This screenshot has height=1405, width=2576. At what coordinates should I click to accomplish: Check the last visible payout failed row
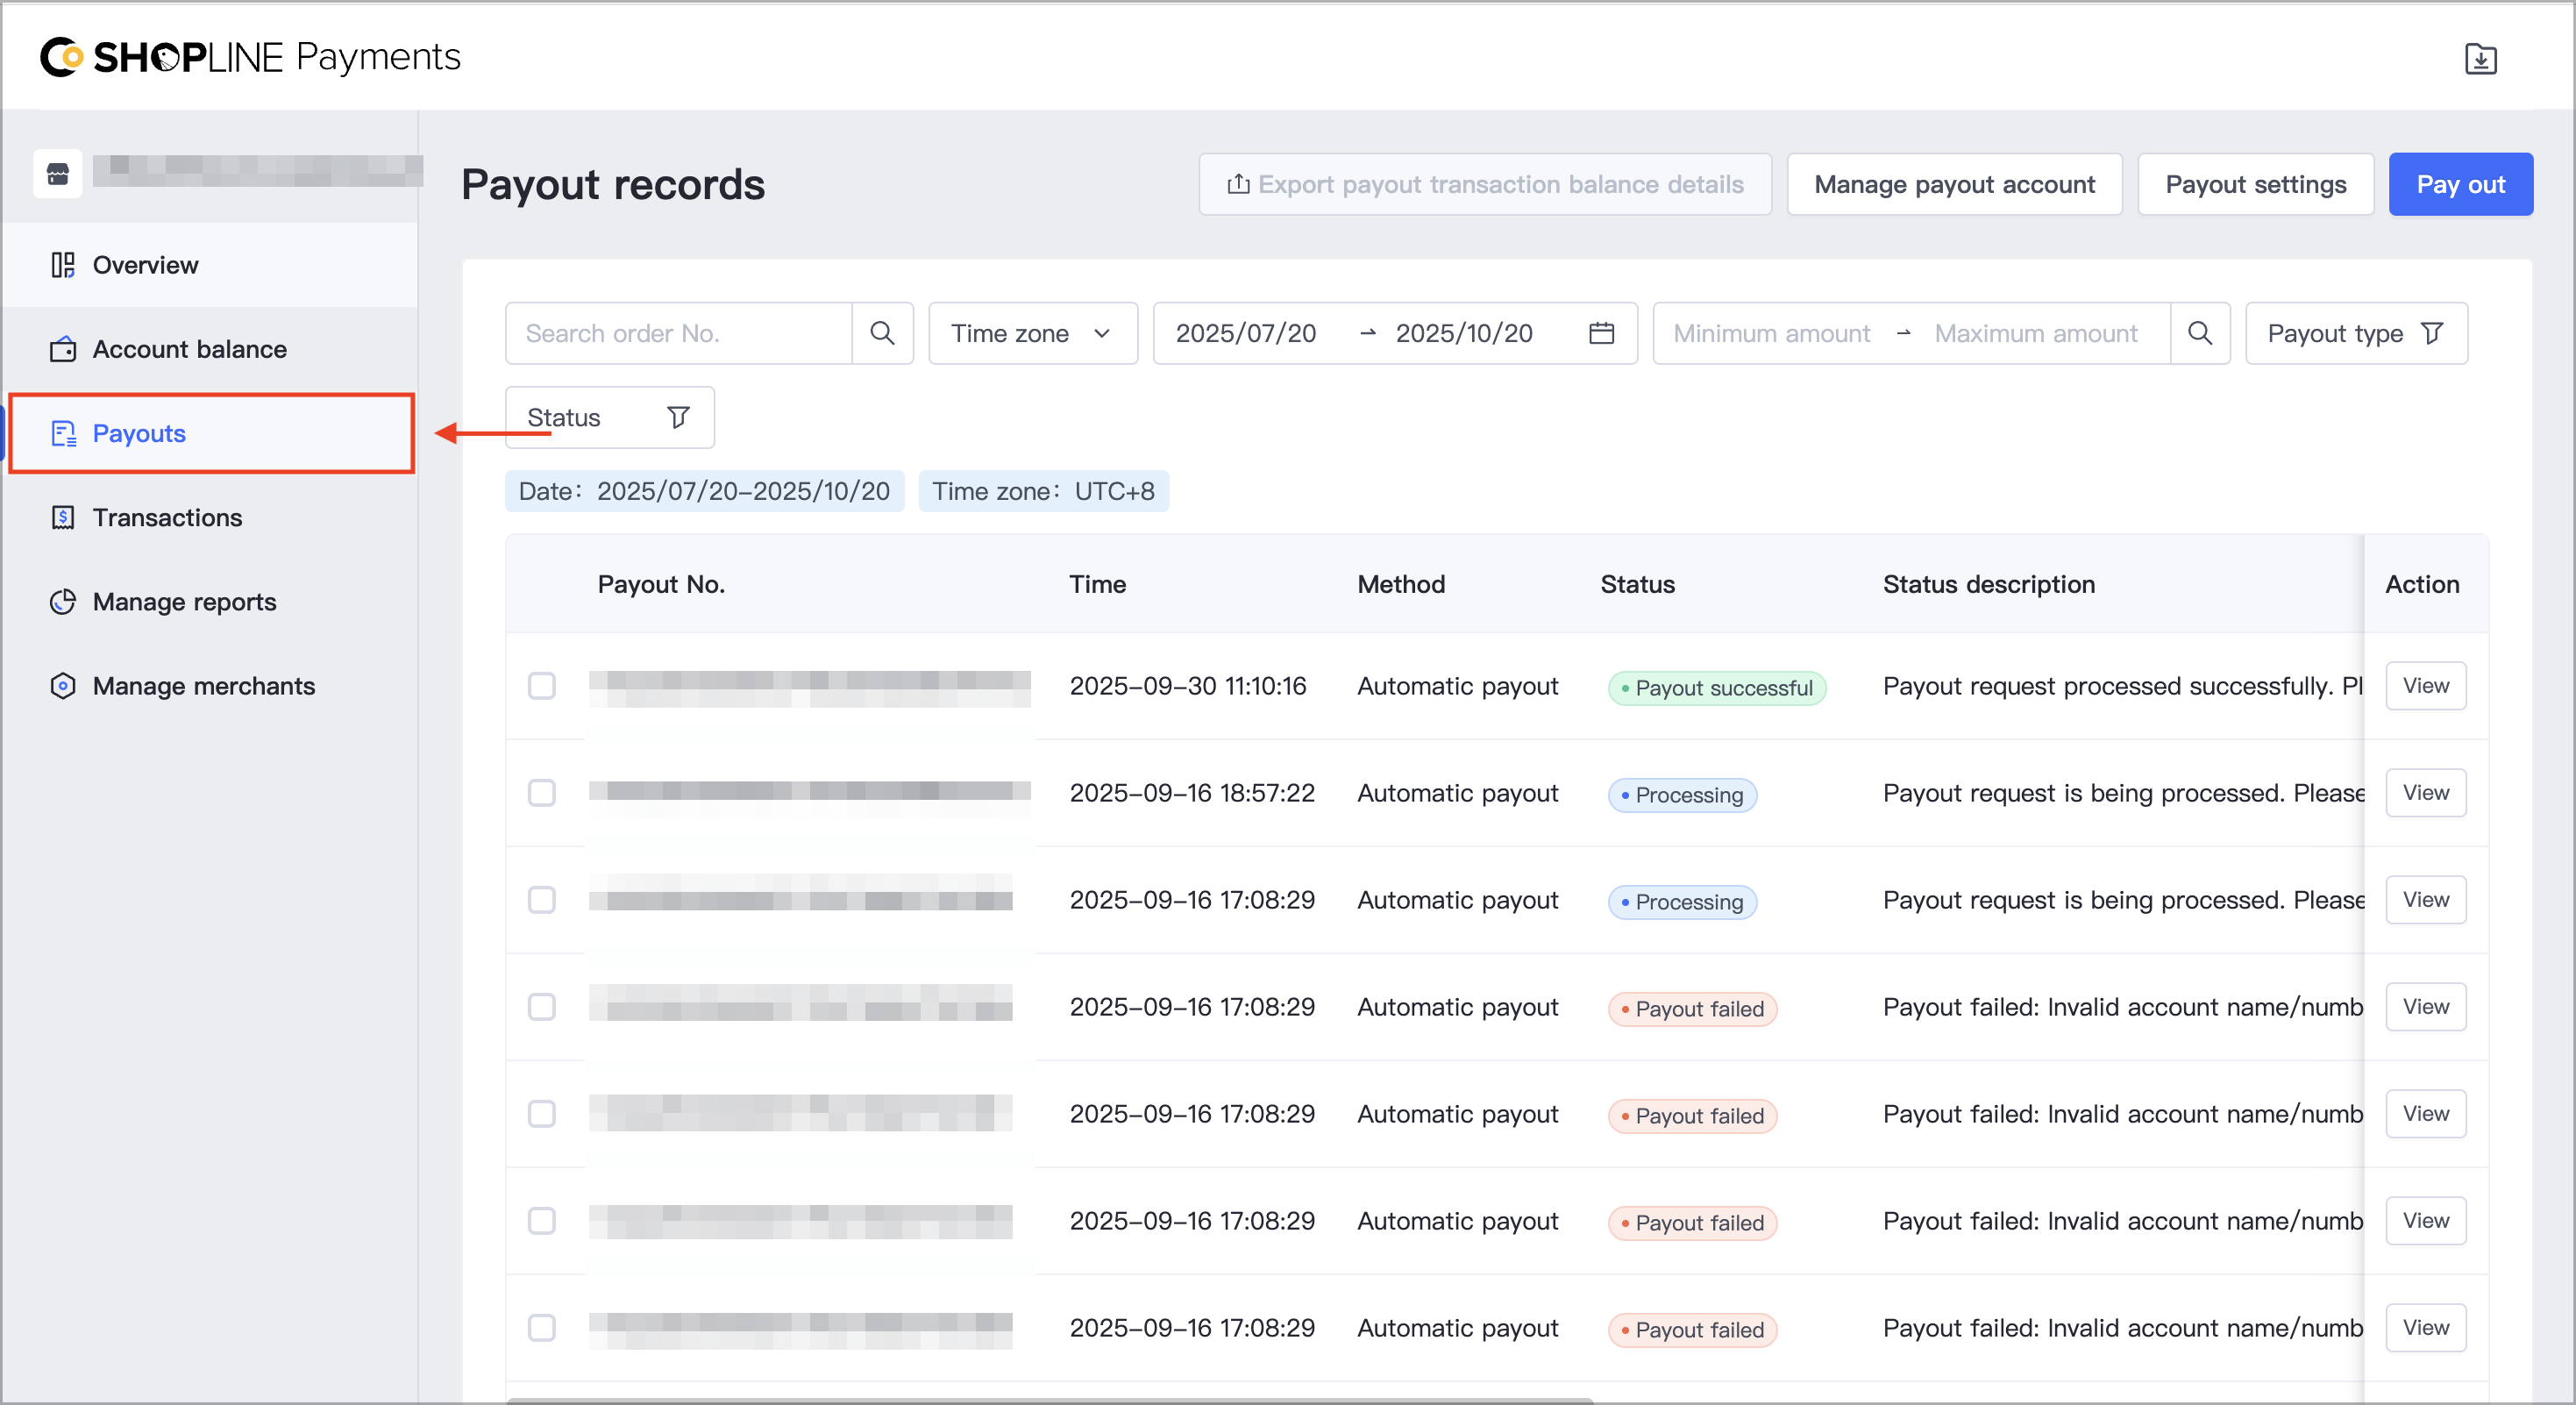pos(542,1328)
